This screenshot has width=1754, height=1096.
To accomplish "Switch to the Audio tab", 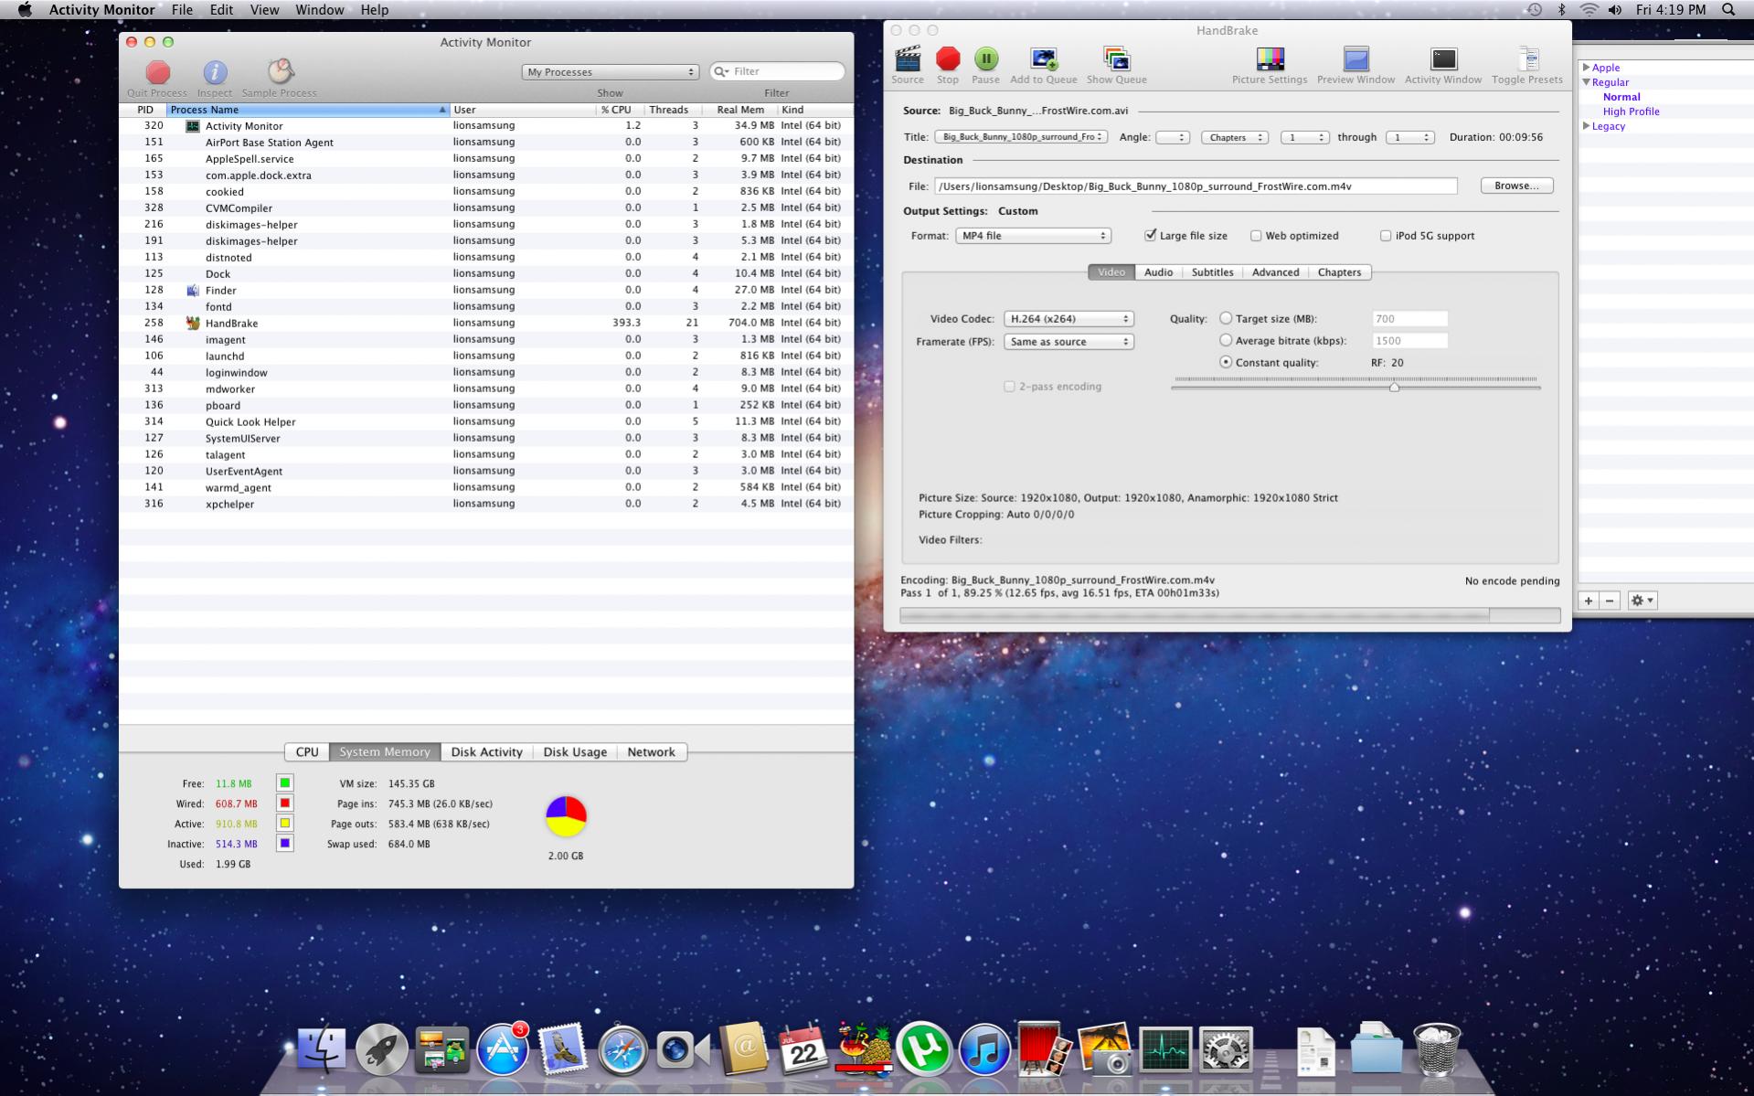I will coord(1158,272).
